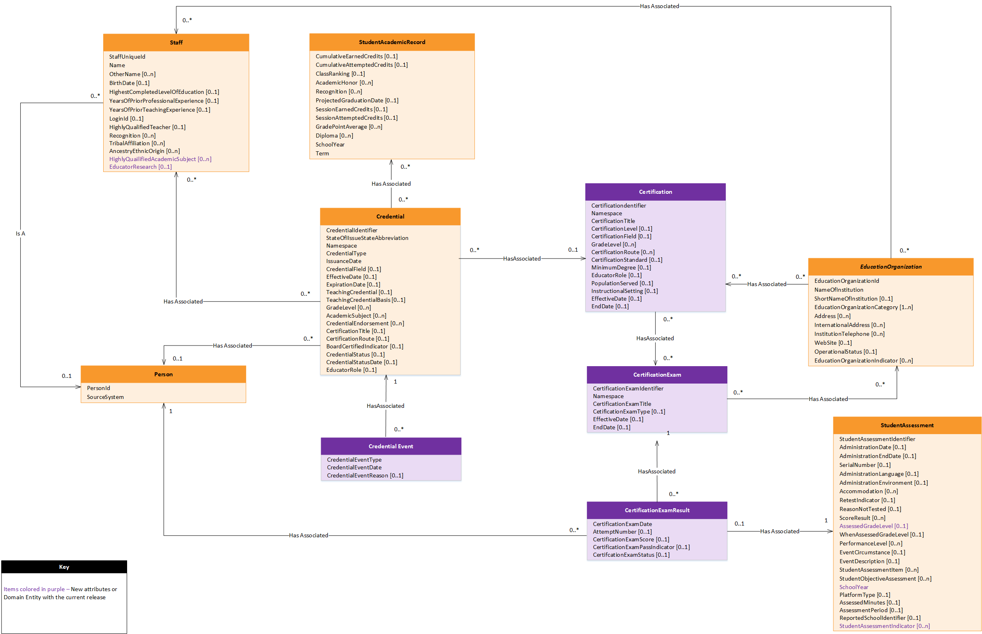Select the Staff entity header

point(176,42)
